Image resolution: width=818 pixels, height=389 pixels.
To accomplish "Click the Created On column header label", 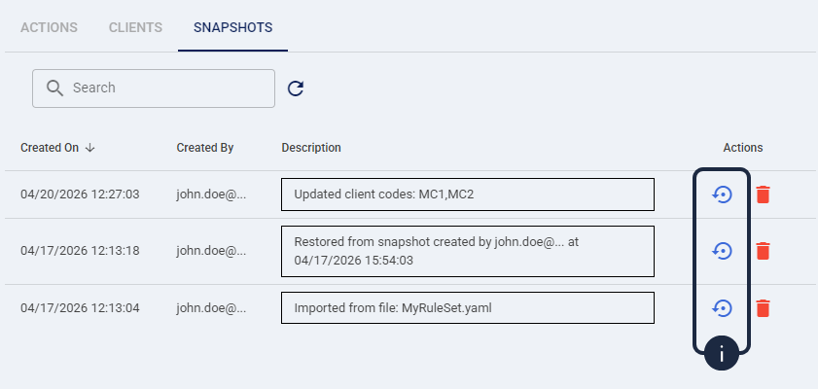I will 50,148.
